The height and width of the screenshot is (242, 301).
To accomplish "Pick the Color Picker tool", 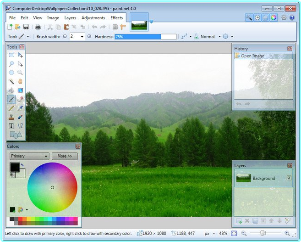I will point(20,108).
